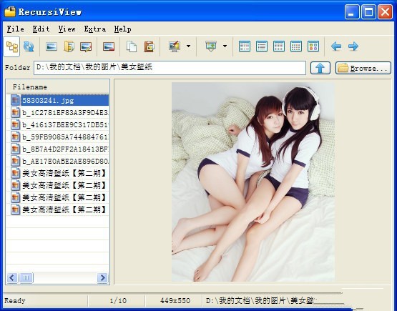Open the Extra menu
The image size is (397, 311).
click(x=95, y=29)
